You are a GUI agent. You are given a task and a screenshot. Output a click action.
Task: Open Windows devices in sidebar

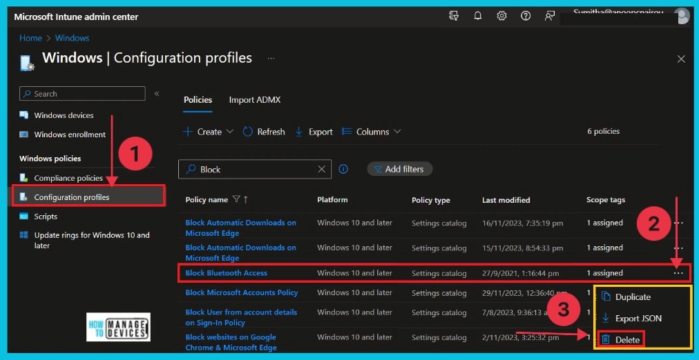[x=64, y=115]
